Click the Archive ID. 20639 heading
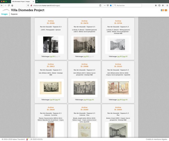The width and height of the screenshot is (169, 141). tap(51, 108)
